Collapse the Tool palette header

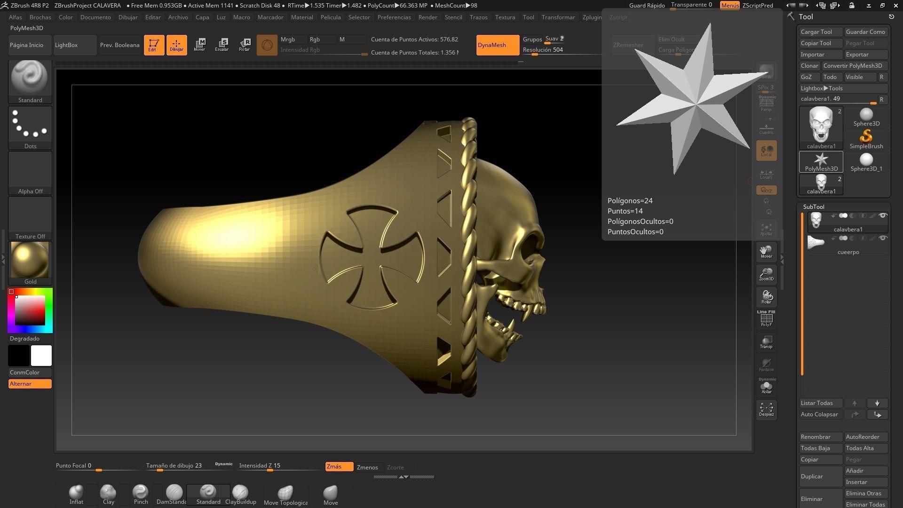806,17
